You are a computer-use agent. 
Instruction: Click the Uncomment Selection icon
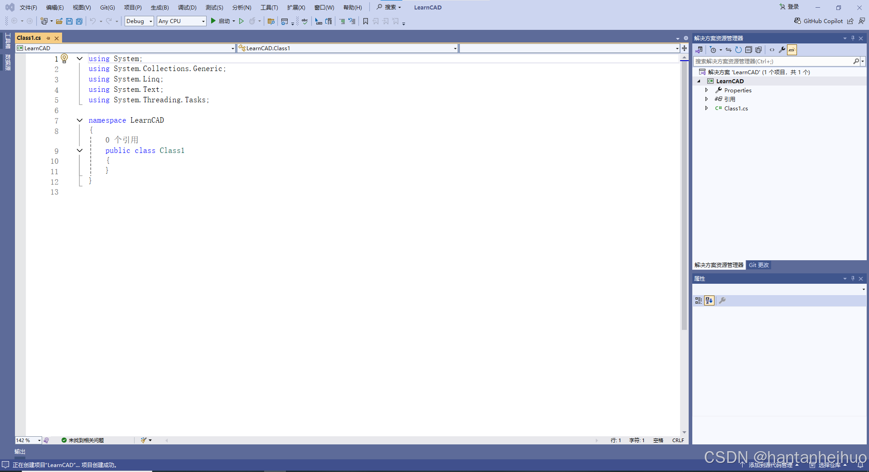coord(352,21)
